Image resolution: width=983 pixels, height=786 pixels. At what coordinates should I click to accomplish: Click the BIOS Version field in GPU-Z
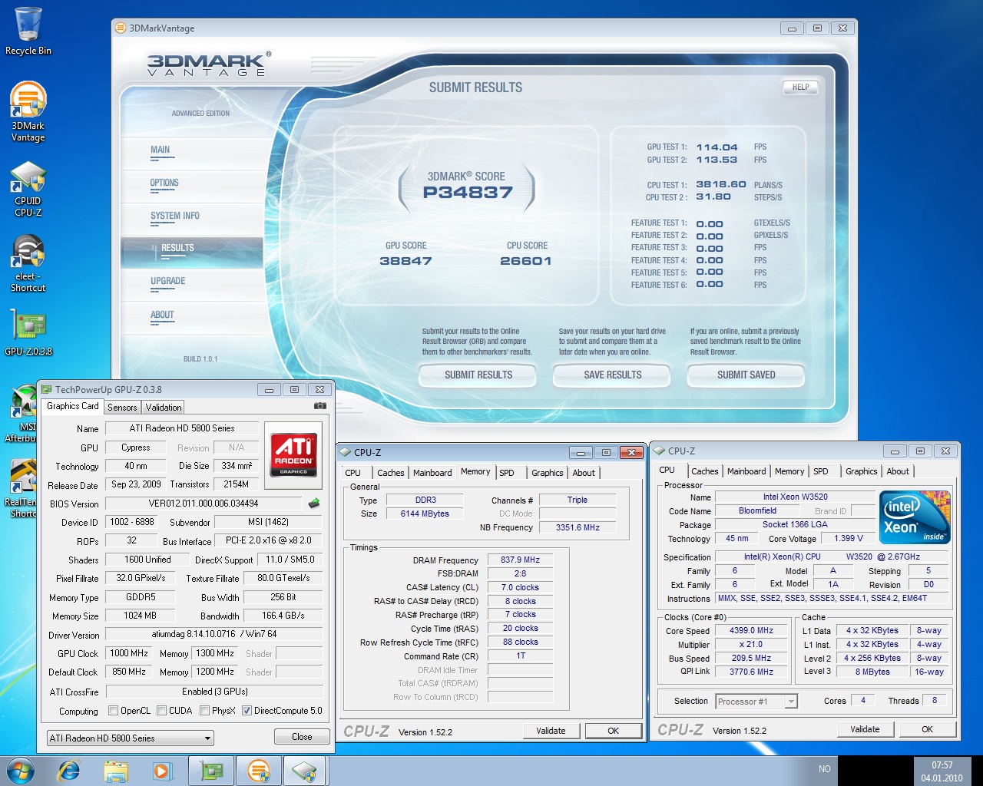[x=204, y=504]
